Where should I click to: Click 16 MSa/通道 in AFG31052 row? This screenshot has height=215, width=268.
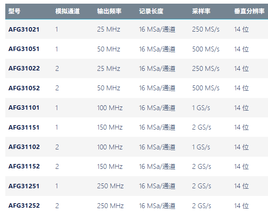[157, 88]
